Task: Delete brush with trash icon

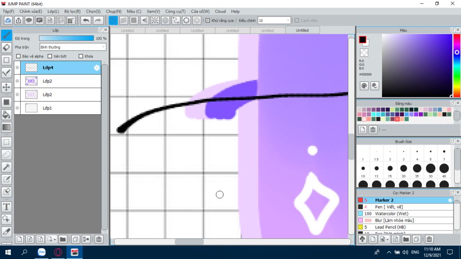Action: 429,239
